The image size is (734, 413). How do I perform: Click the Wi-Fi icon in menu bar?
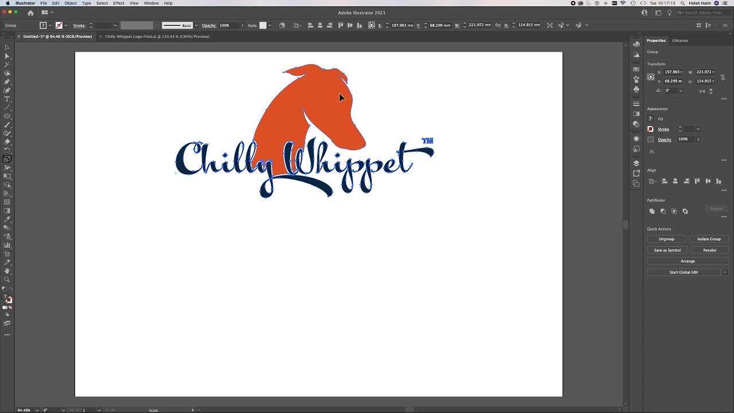(x=623, y=3)
